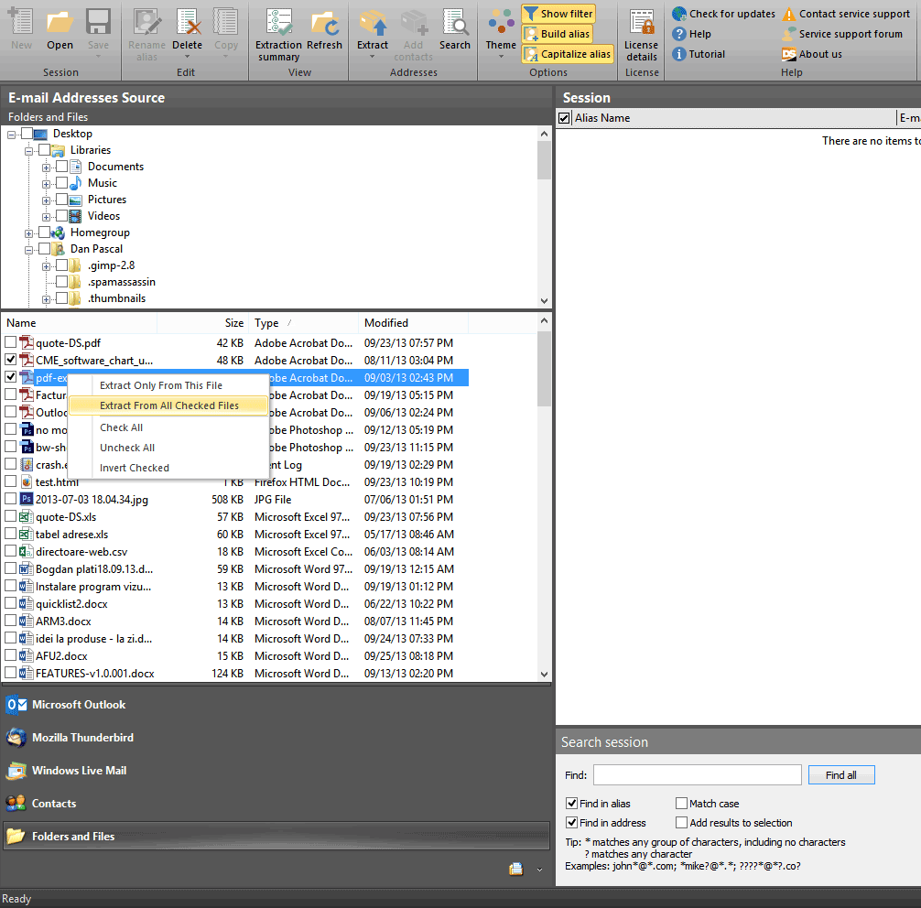Choose Extract Only From This File
Viewport: 921px width, 908px height.
click(x=168, y=385)
